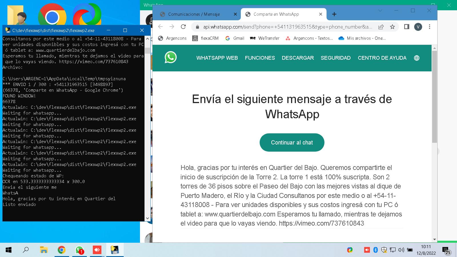The height and width of the screenshot is (257, 457).
Task: Click the share icon in address bar
Action: [381, 27]
